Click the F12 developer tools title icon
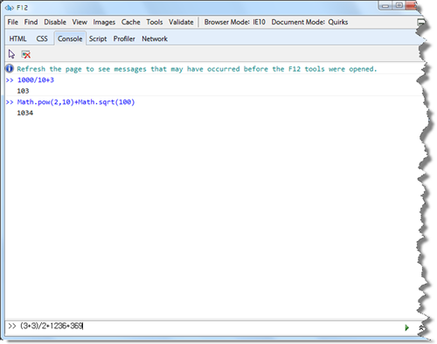The height and width of the screenshot is (344, 437). pyautogui.click(x=10, y=8)
